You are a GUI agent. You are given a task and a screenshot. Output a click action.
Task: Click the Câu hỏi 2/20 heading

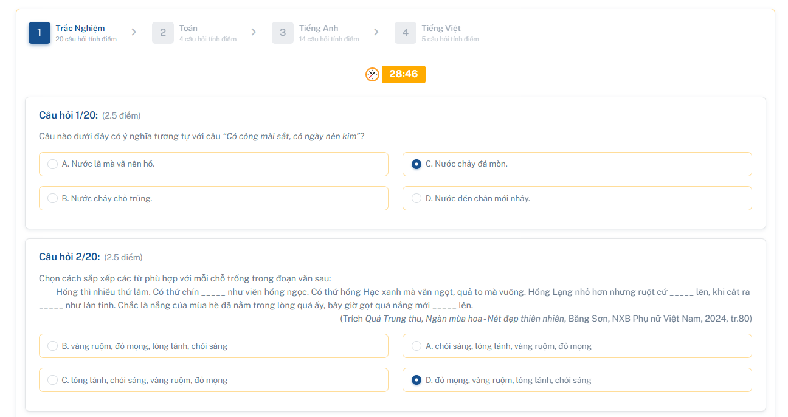tap(69, 257)
